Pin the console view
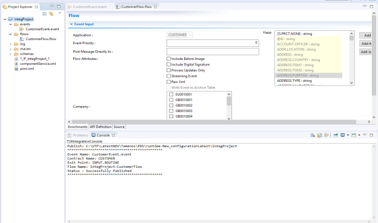Viewport: 378px width, 223px height. tap(336, 135)
